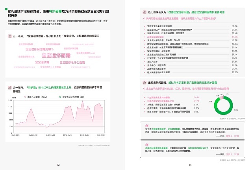Click the green highlighted words 特护面霜 in the title
The width and height of the screenshot is (252, 170).
click(x=55, y=11)
